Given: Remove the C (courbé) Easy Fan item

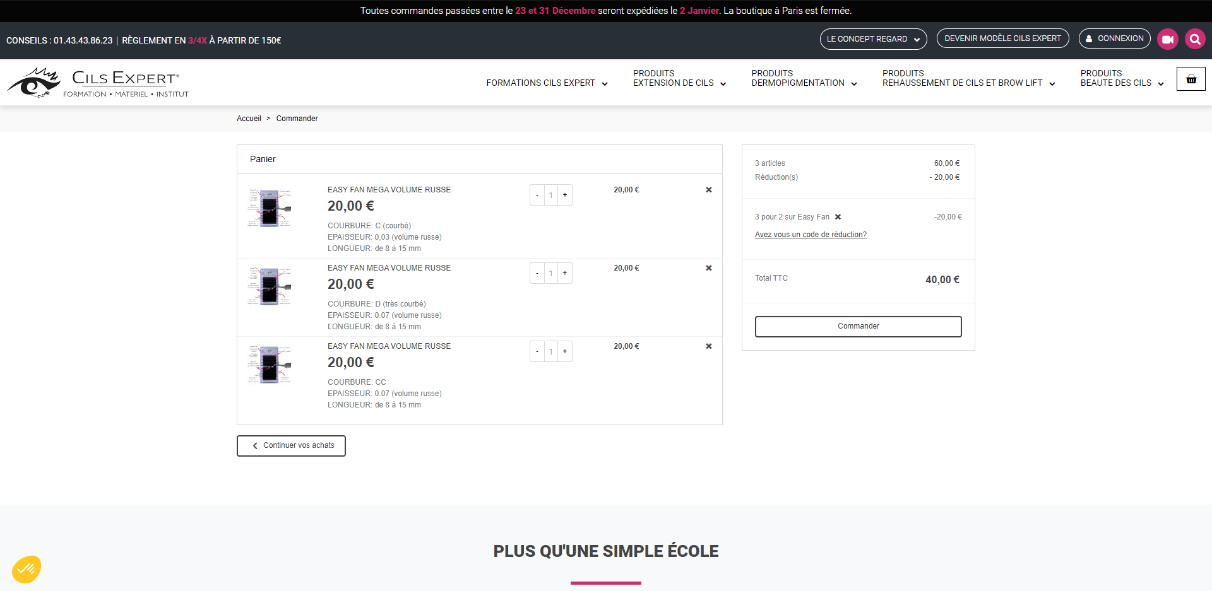Looking at the screenshot, I should click(x=709, y=190).
